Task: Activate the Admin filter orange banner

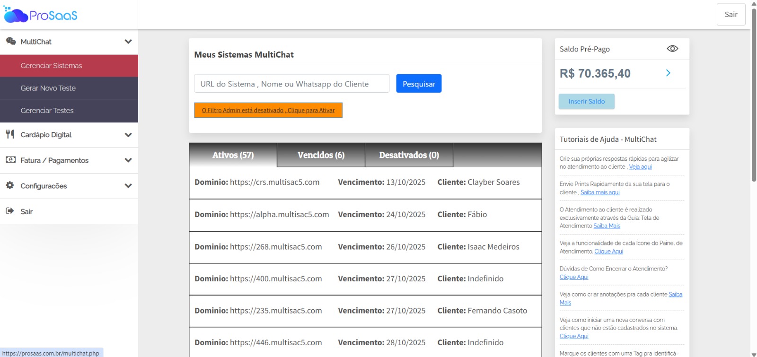Action: click(x=268, y=110)
